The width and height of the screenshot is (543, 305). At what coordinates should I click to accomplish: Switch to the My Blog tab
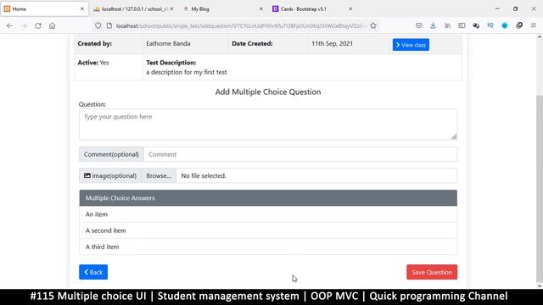point(223,9)
